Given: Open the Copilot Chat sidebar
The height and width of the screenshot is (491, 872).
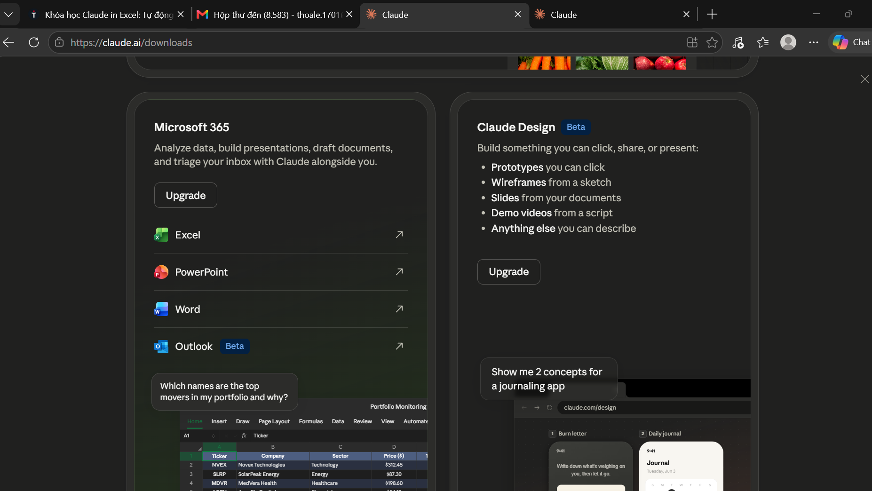Looking at the screenshot, I should coord(851,42).
